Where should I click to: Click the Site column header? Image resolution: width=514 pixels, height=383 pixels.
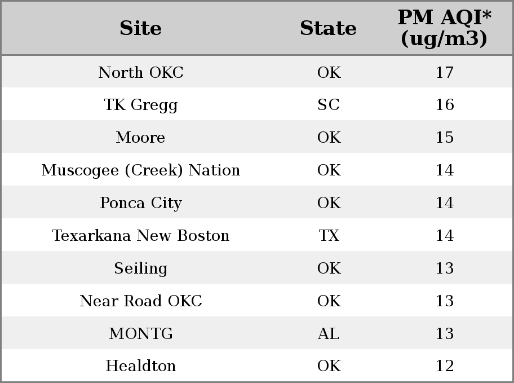[141, 28]
